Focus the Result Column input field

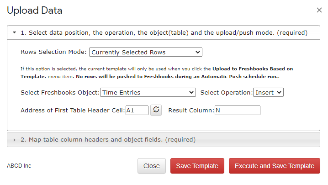pyautogui.click(x=238, y=110)
